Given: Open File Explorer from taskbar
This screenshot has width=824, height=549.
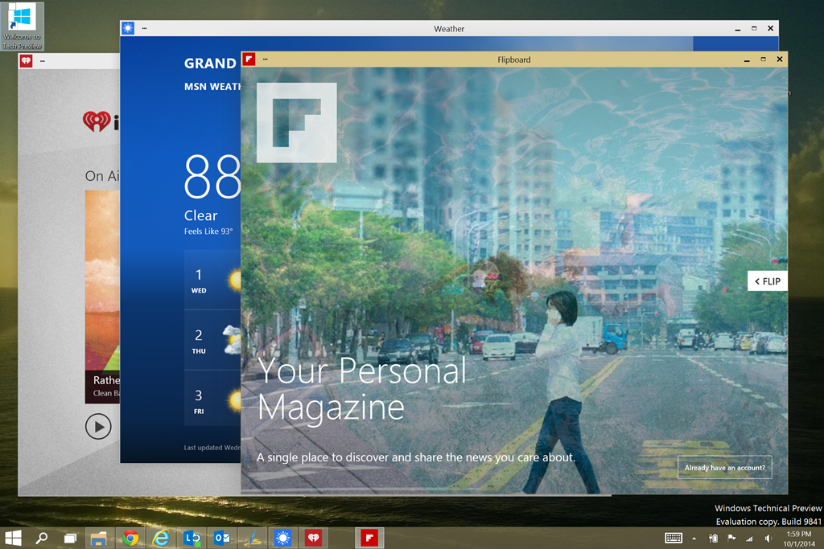Looking at the screenshot, I should coord(98,538).
